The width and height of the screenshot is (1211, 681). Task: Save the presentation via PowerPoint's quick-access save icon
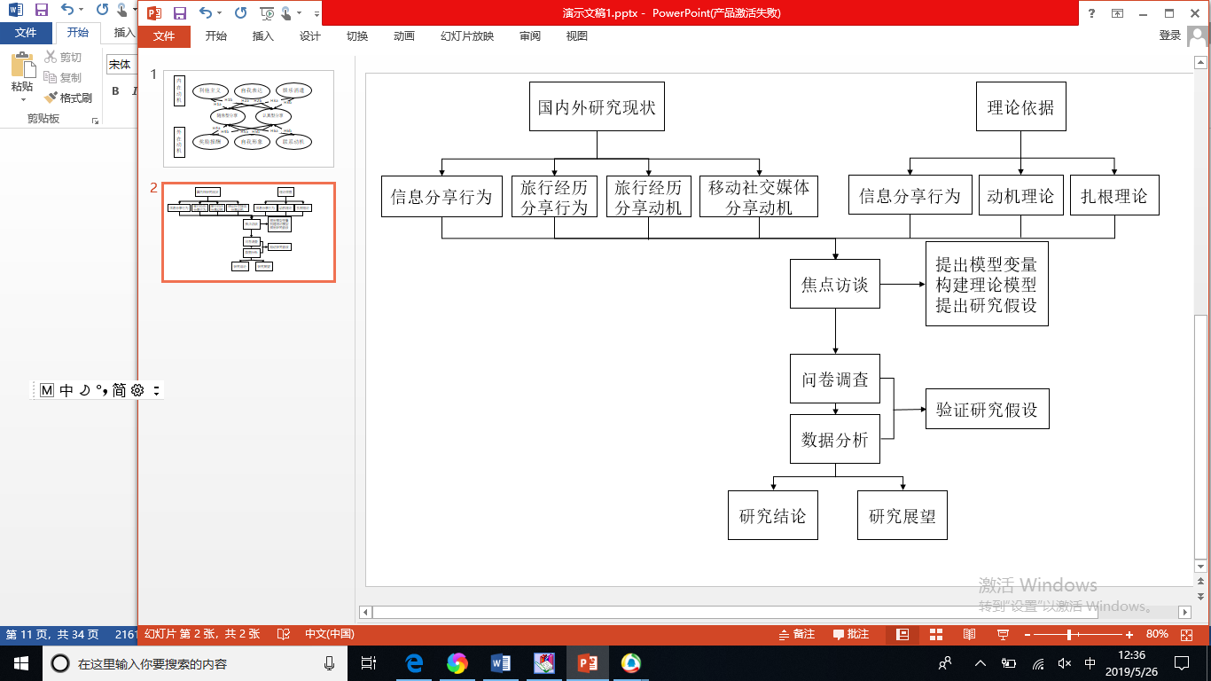[180, 12]
